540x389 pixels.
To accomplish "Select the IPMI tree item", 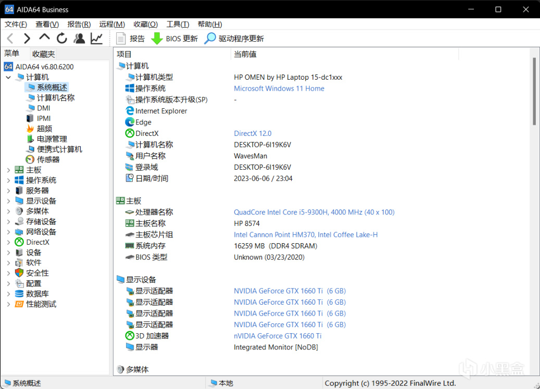I will pyautogui.click(x=39, y=118).
